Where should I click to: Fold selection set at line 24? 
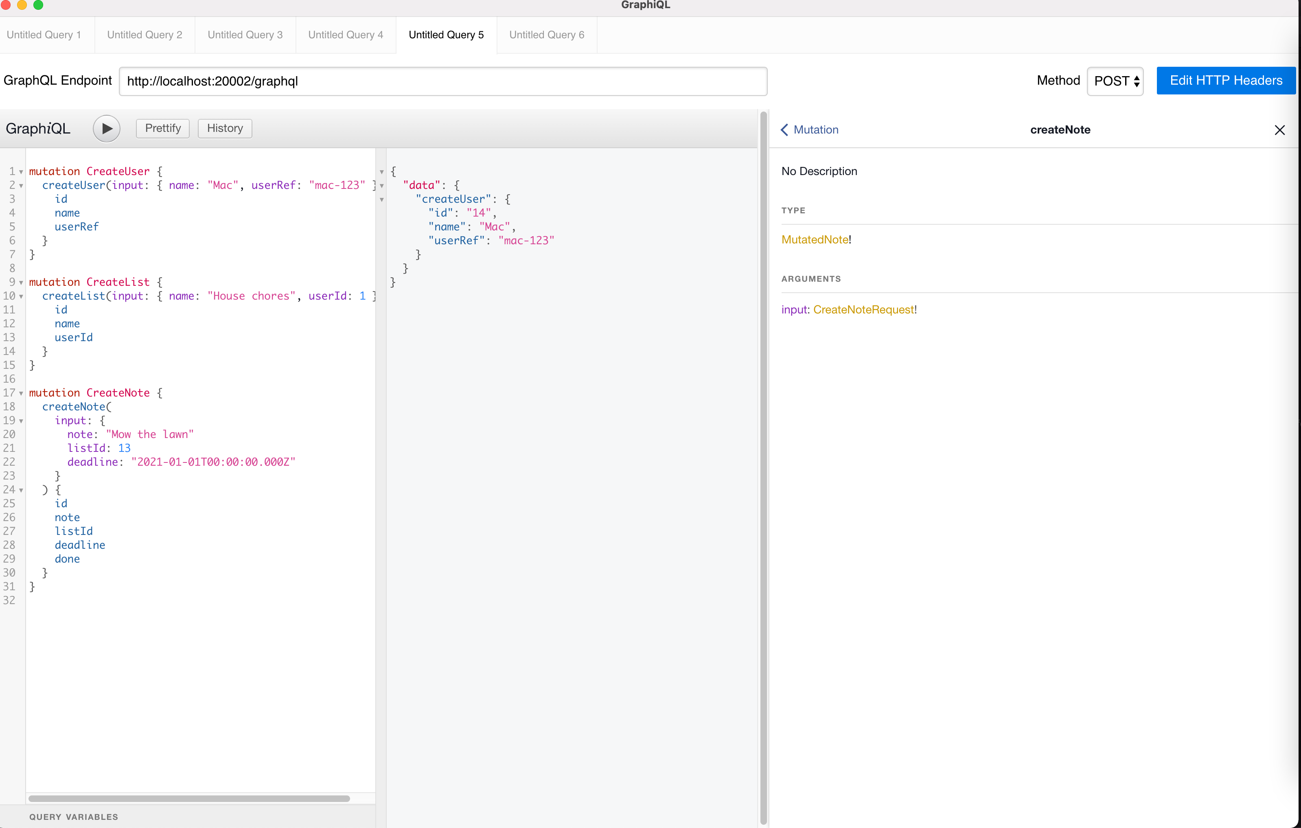pyautogui.click(x=21, y=491)
